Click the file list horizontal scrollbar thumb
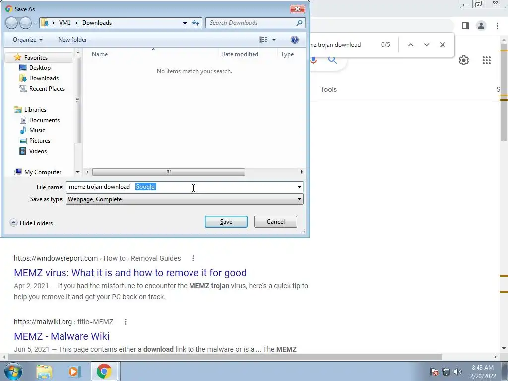 pos(169,172)
